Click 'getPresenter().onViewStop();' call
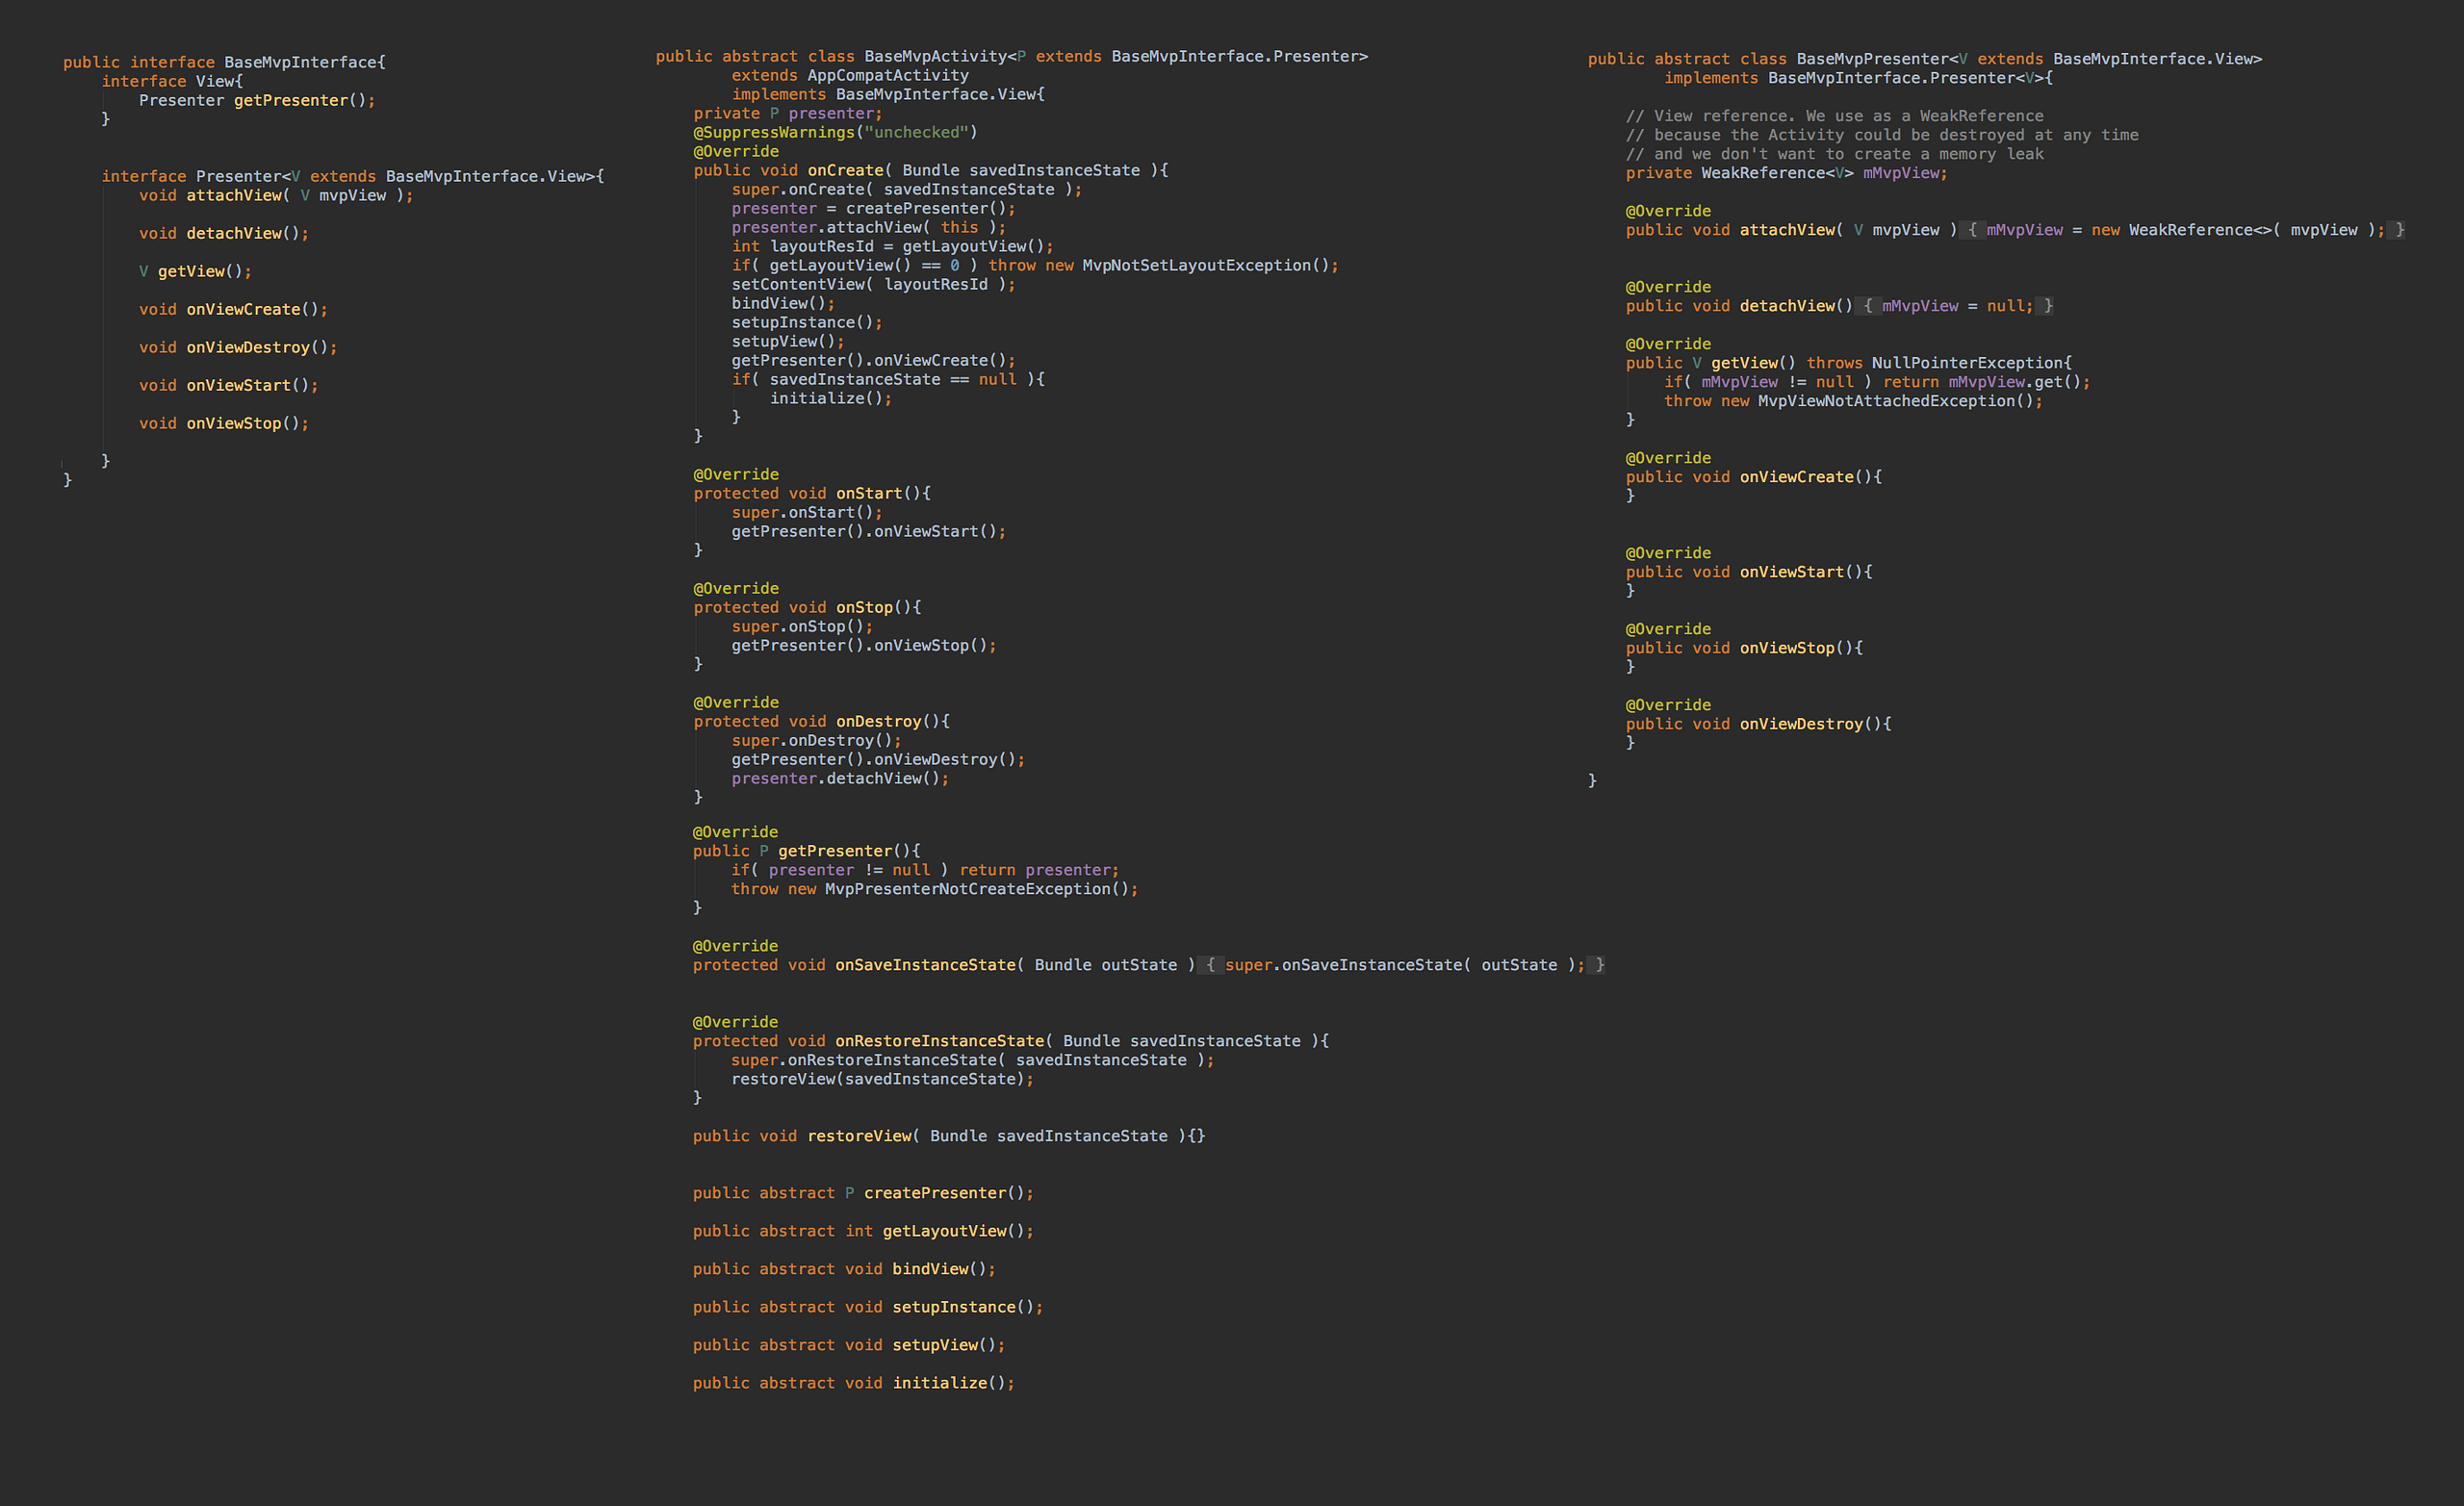Screen dimensions: 2464x1506 point(864,645)
